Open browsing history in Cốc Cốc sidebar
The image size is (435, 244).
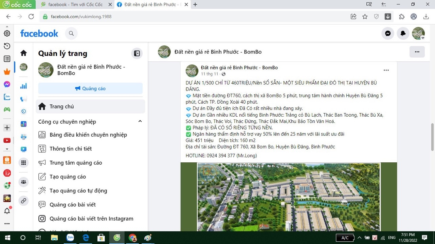[7, 46]
